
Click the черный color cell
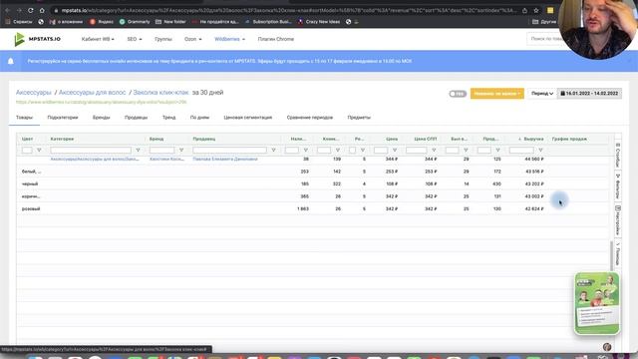30,183
